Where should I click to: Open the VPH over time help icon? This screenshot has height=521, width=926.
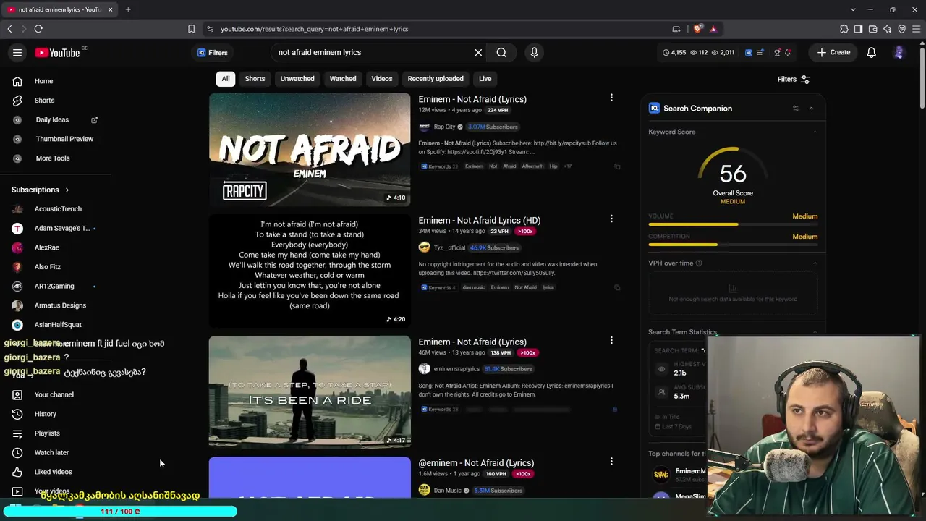(x=699, y=263)
